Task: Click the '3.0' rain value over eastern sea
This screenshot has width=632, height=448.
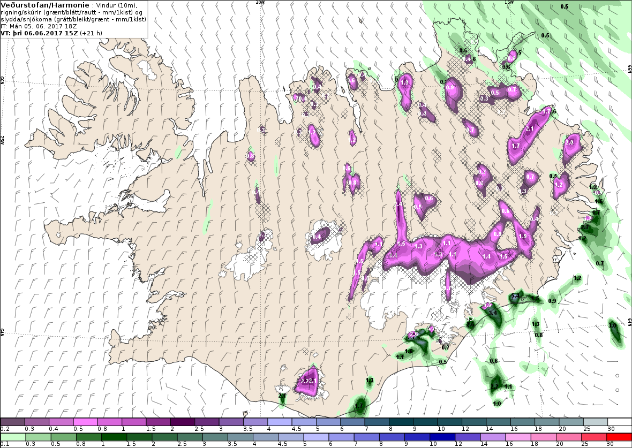Action: tap(612, 325)
